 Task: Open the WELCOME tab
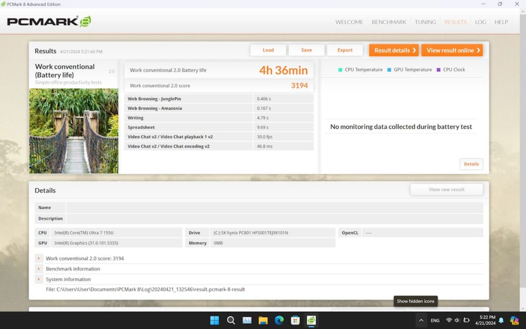coord(349,22)
